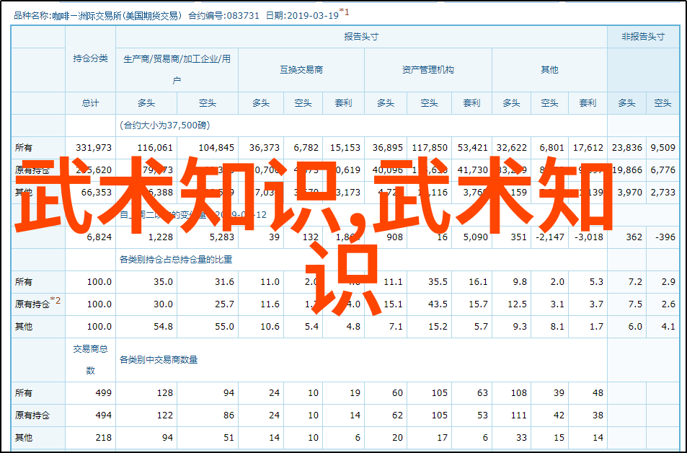The width and height of the screenshot is (687, 453).
Task: Click the 合约大小为37,500磅 note row
Action: point(165,125)
